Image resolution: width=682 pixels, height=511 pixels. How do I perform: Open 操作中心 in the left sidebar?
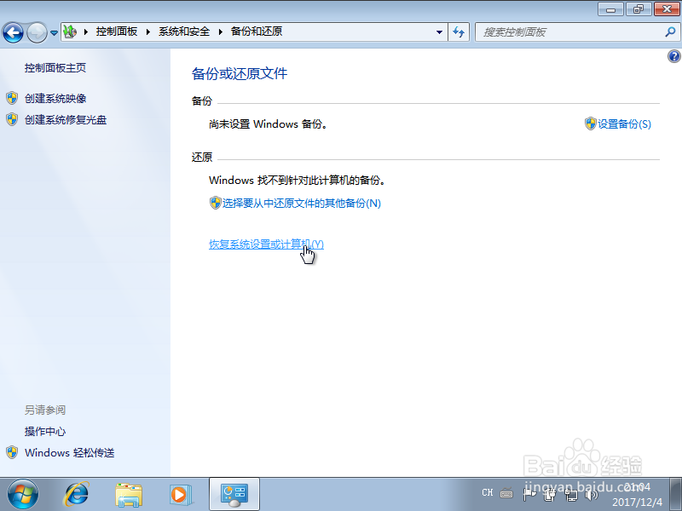(44, 432)
